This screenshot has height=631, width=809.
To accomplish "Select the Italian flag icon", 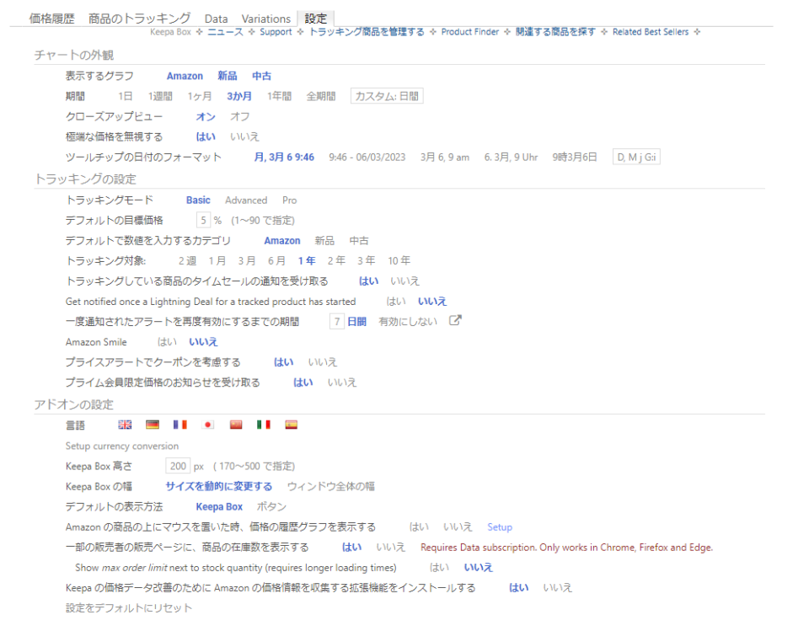I will (x=263, y=425).
